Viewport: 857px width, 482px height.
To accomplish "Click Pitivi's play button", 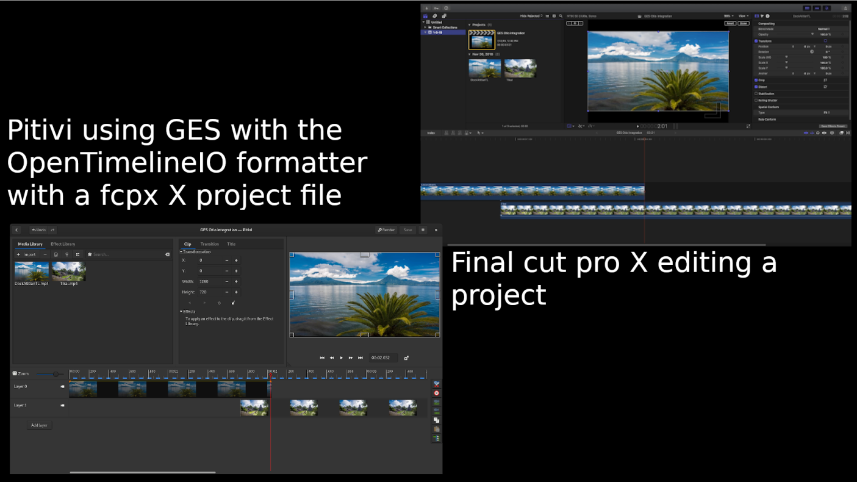I will tap(341, 358).
